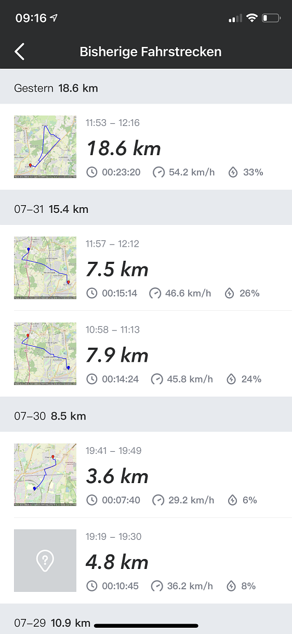Open the 18.6 km route map thumbnail

[x=45, y=147]
